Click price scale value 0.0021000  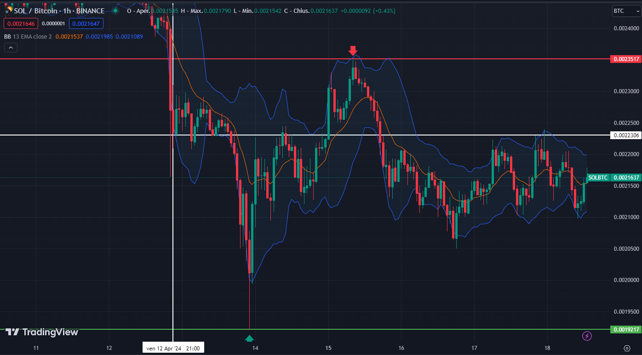(x=626, y=217)
